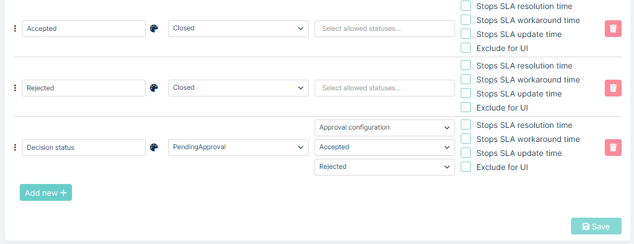Open color palette for Decision status
This screenshot has height=244, width=634.
[x=154, y=148]
